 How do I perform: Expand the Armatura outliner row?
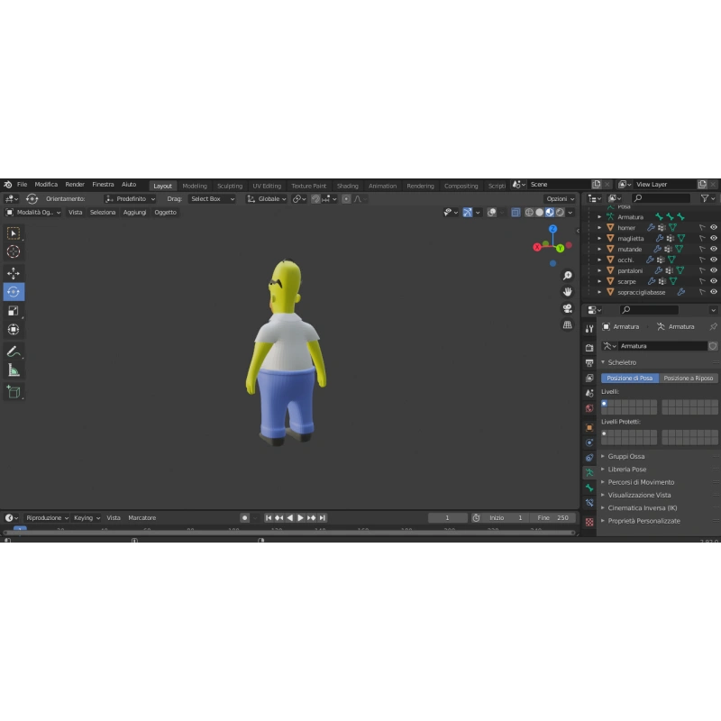tap(599, 217)
